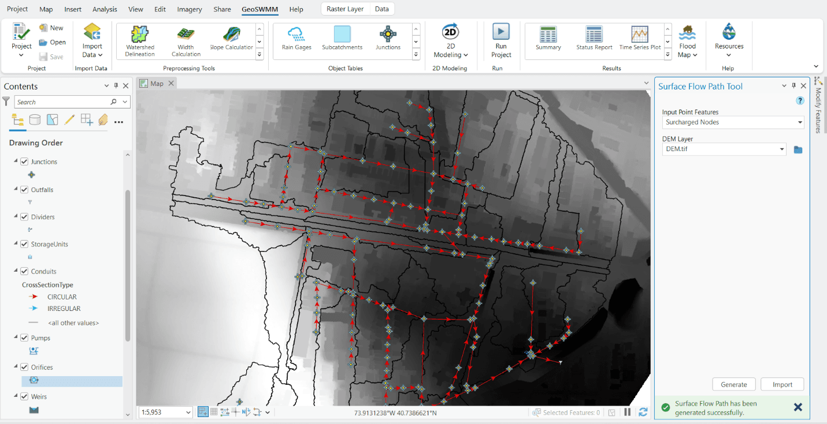Expand the Input Point Features dropdown

pyautogui.click(x=800, y=122)
